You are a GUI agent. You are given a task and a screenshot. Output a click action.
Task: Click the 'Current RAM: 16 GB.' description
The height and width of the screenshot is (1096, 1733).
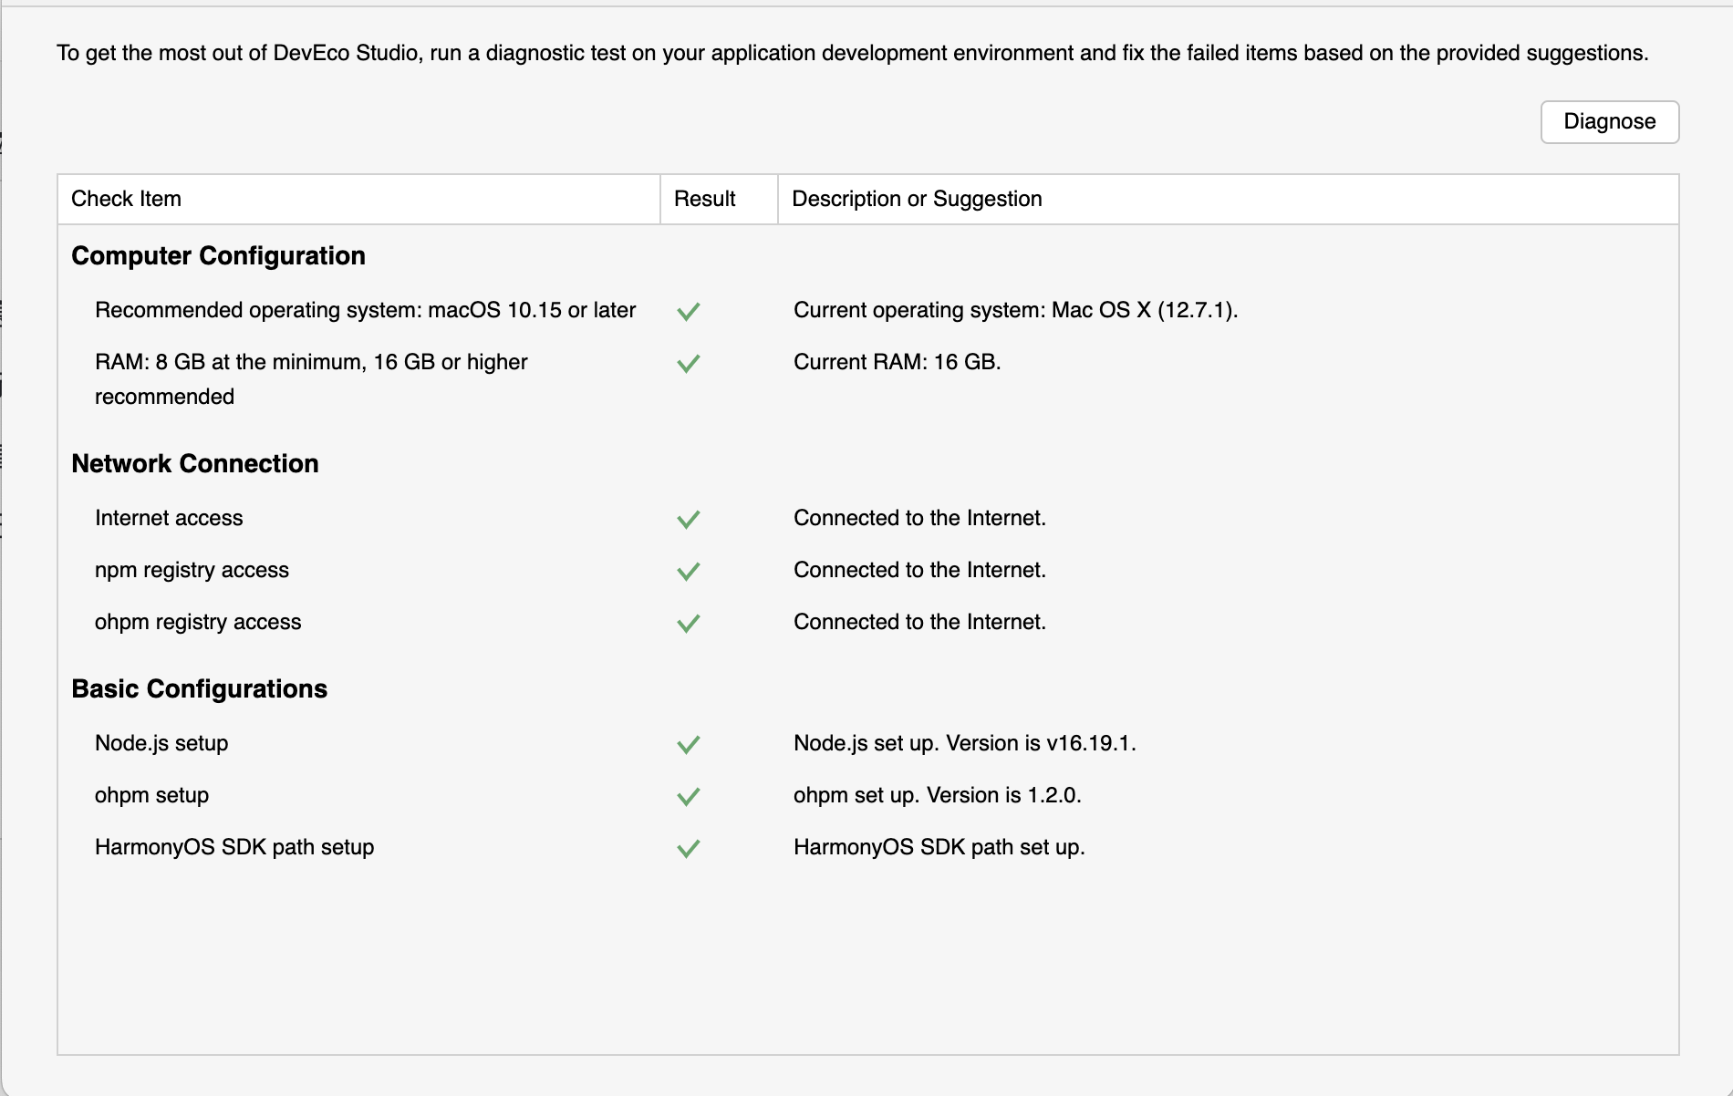(898, 362)
